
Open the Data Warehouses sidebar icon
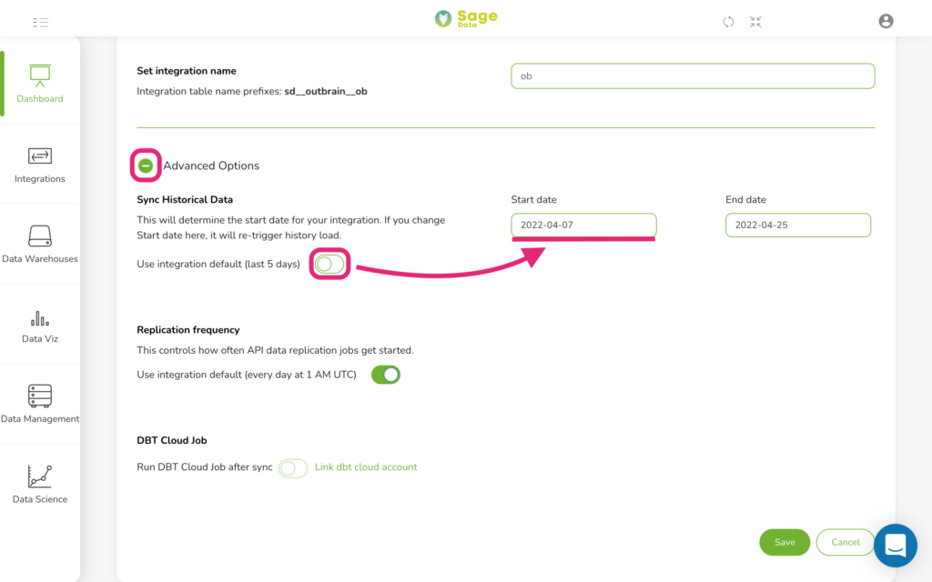pyautogui.click(x=40, y=236)
